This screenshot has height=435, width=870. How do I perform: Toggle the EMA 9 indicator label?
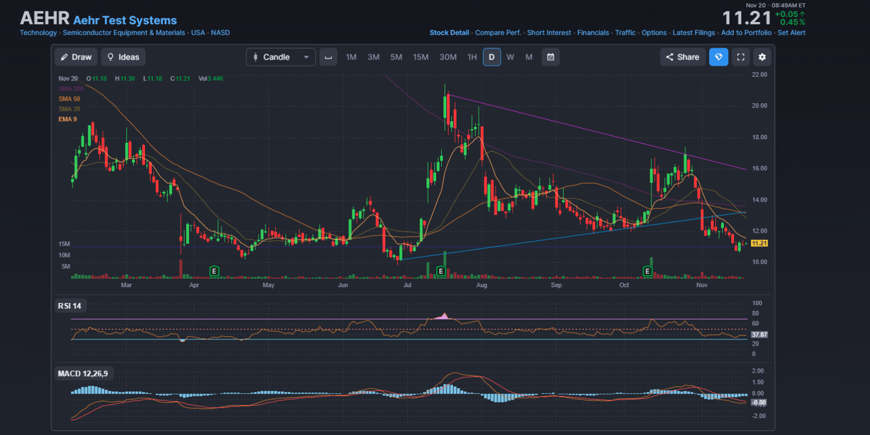66,119
